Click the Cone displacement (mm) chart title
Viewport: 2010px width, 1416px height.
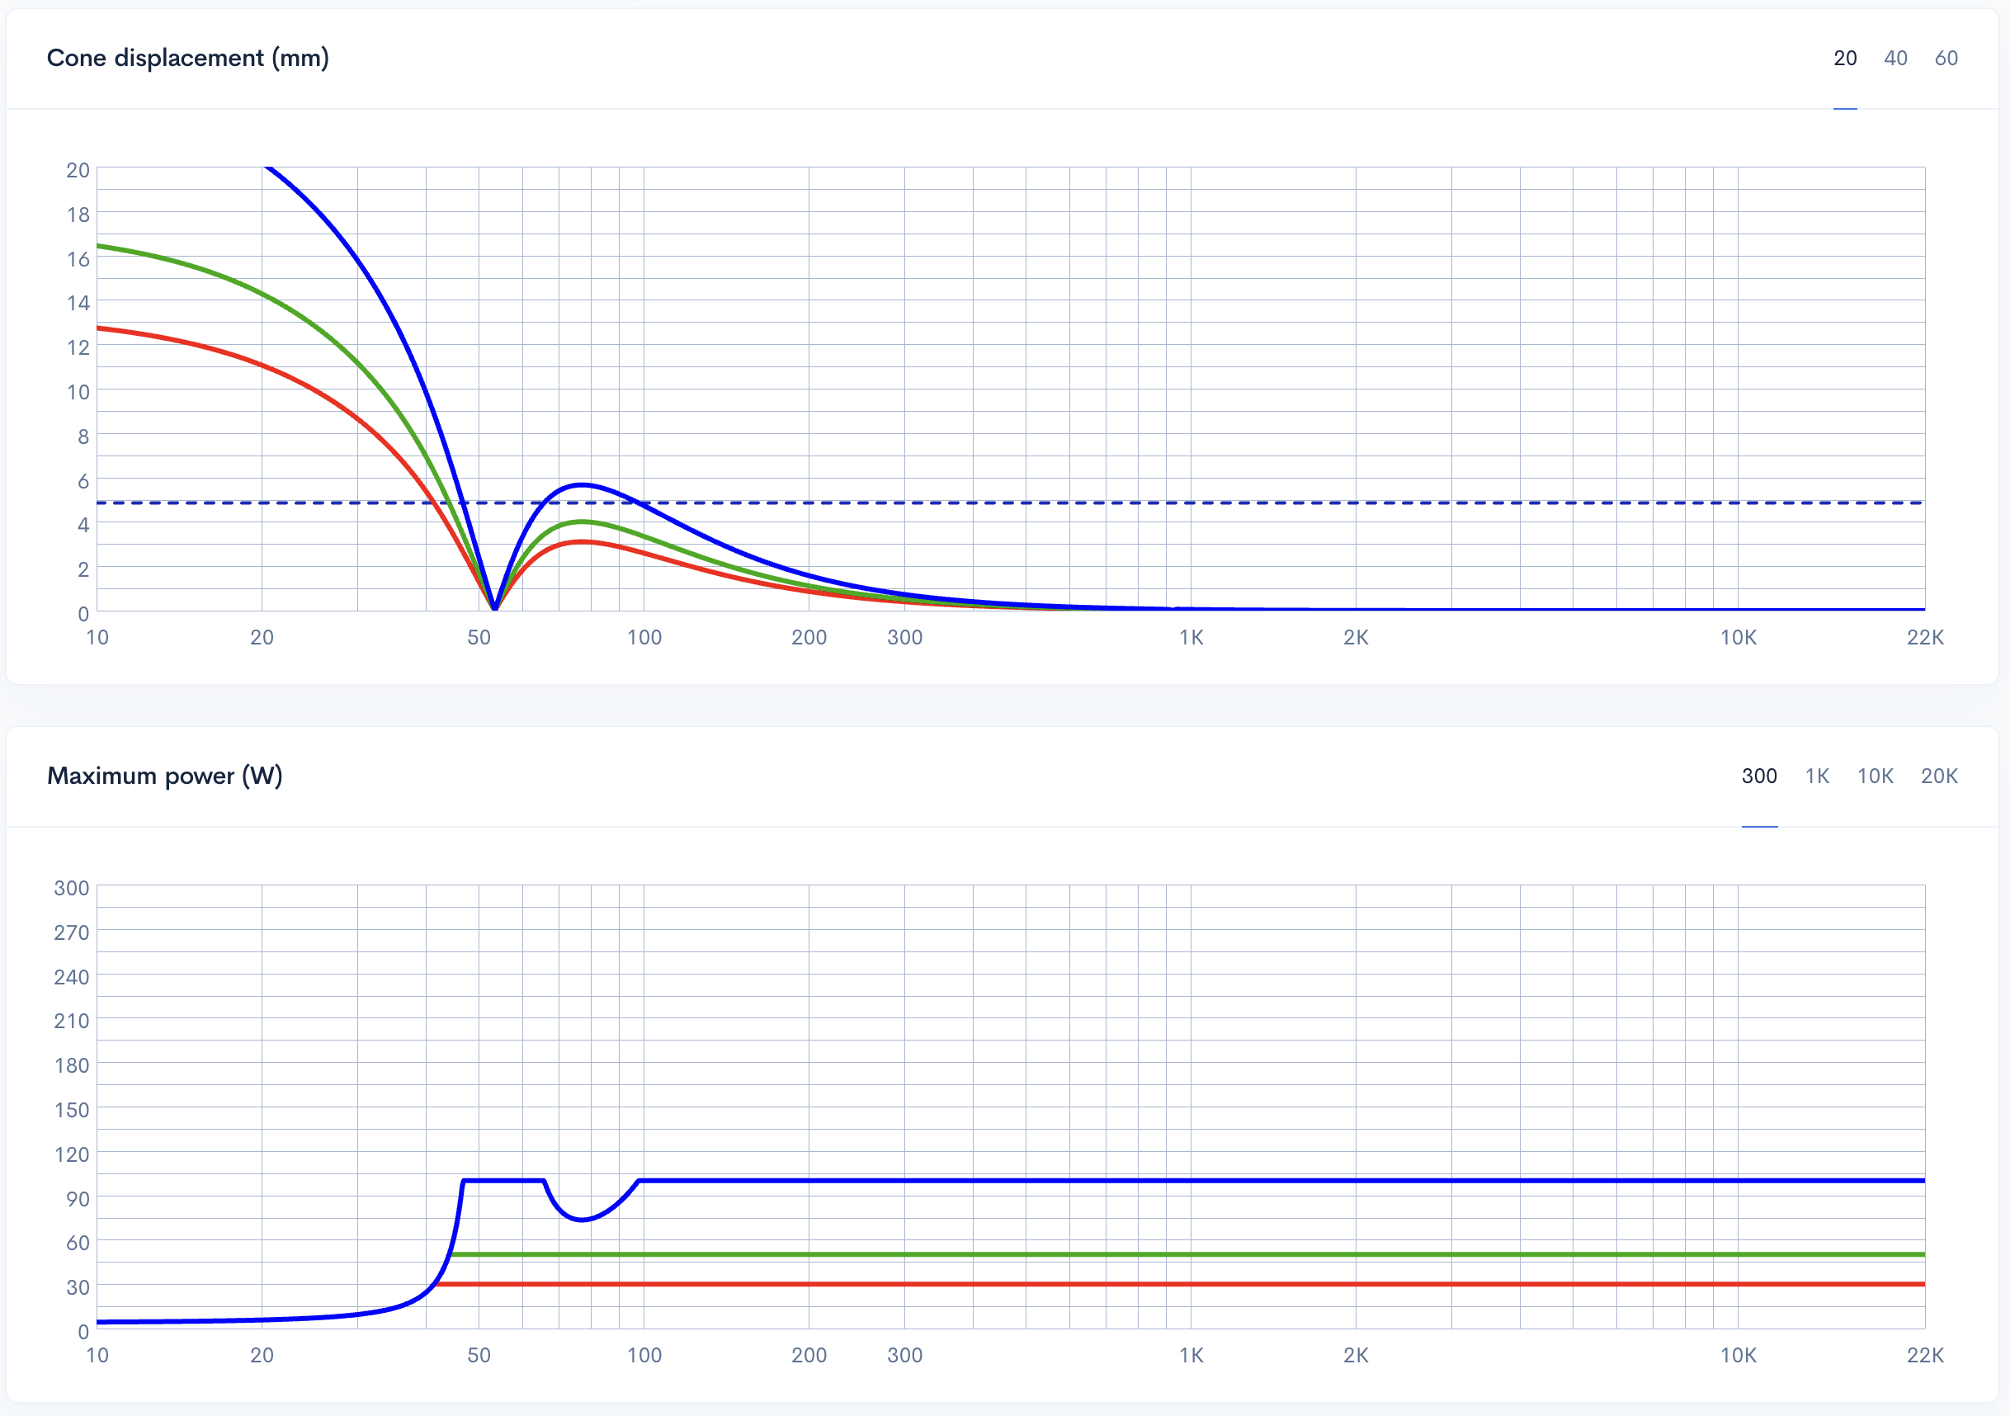click(x=187, y=59)
